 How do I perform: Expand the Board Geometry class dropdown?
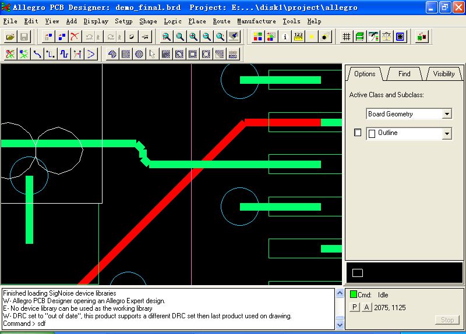(447, 114)
